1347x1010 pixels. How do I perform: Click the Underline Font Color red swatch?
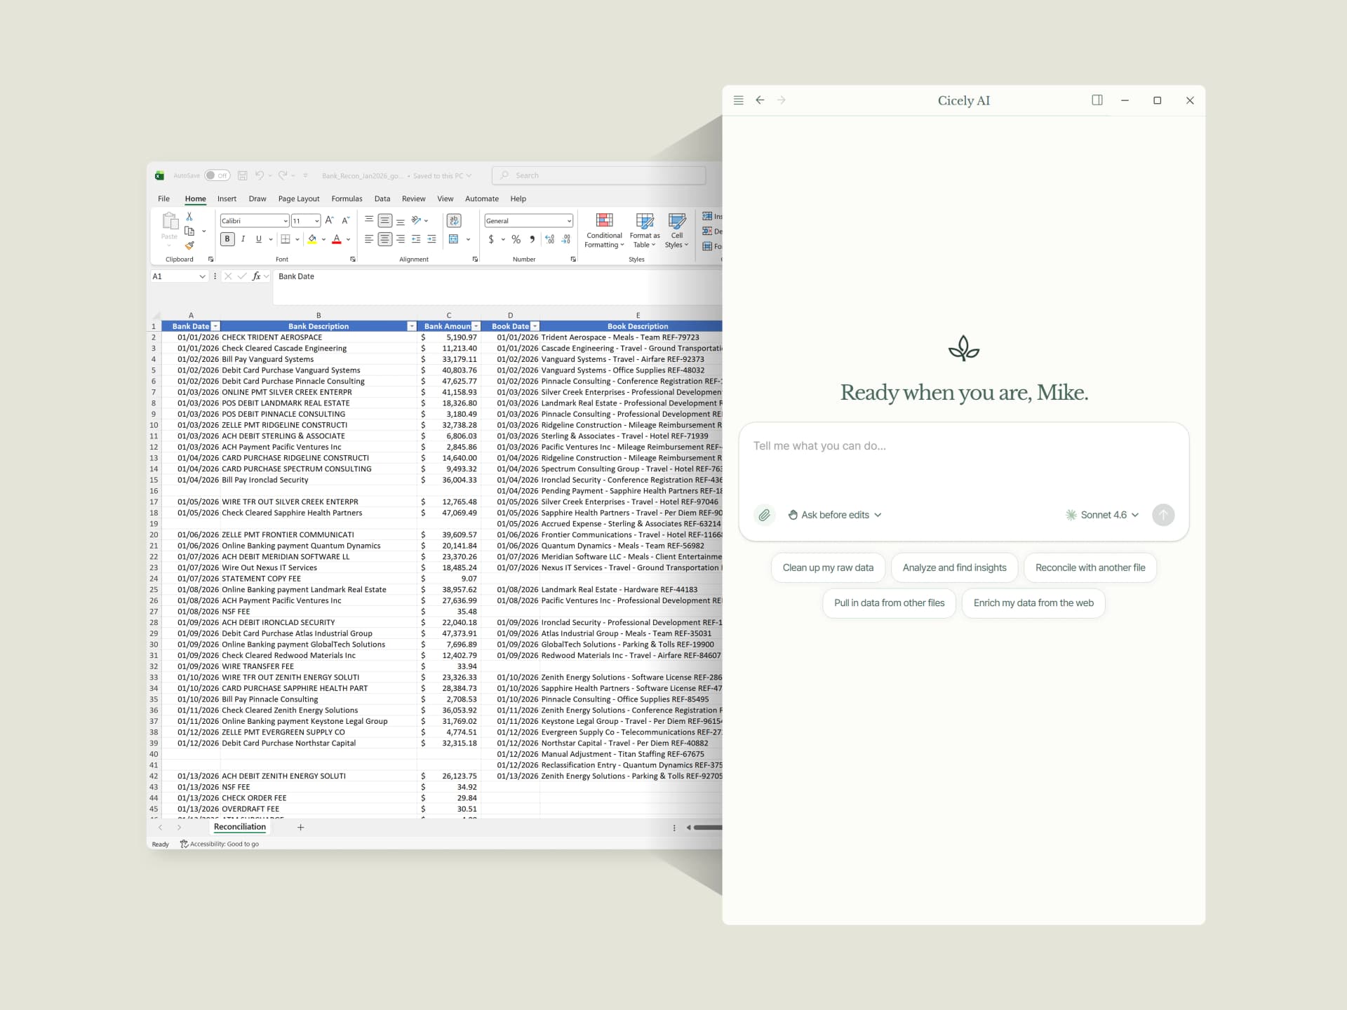[x=336, y=239]
